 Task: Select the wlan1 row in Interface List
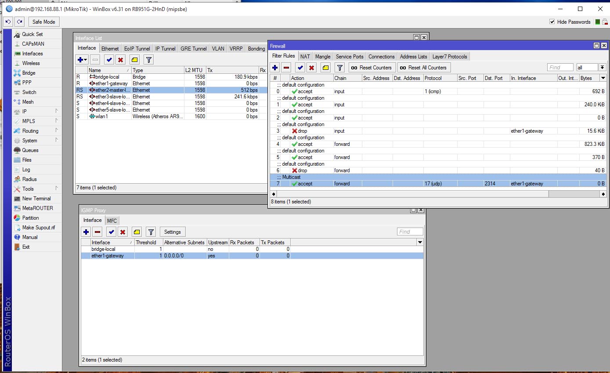[171, 116]
